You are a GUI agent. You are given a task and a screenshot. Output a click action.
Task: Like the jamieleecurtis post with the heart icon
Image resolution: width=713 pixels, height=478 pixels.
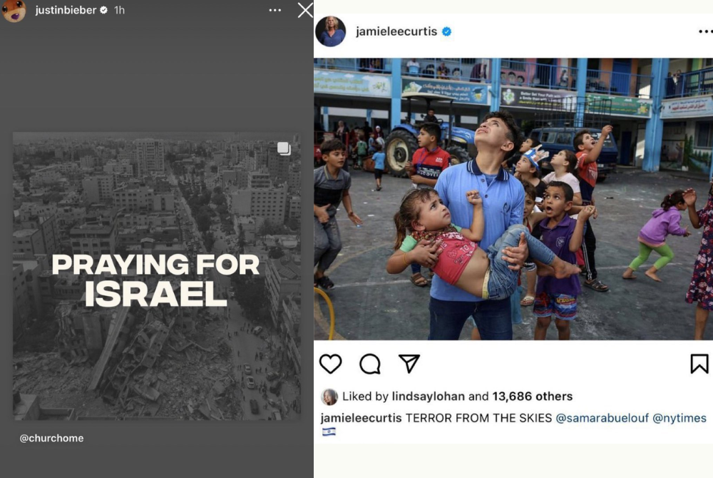click(330, 364)
